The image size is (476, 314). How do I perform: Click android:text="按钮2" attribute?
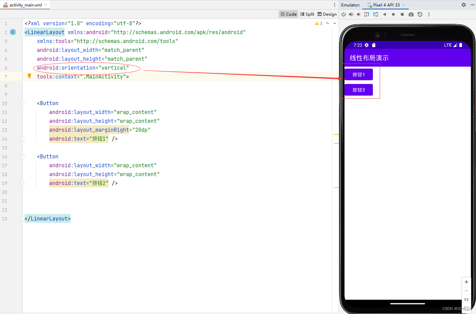coord(79,183)
